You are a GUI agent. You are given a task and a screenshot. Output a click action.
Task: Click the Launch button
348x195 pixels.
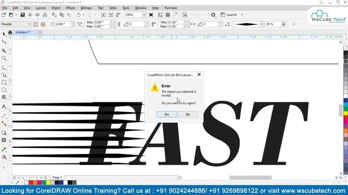[x=229, y=15]
